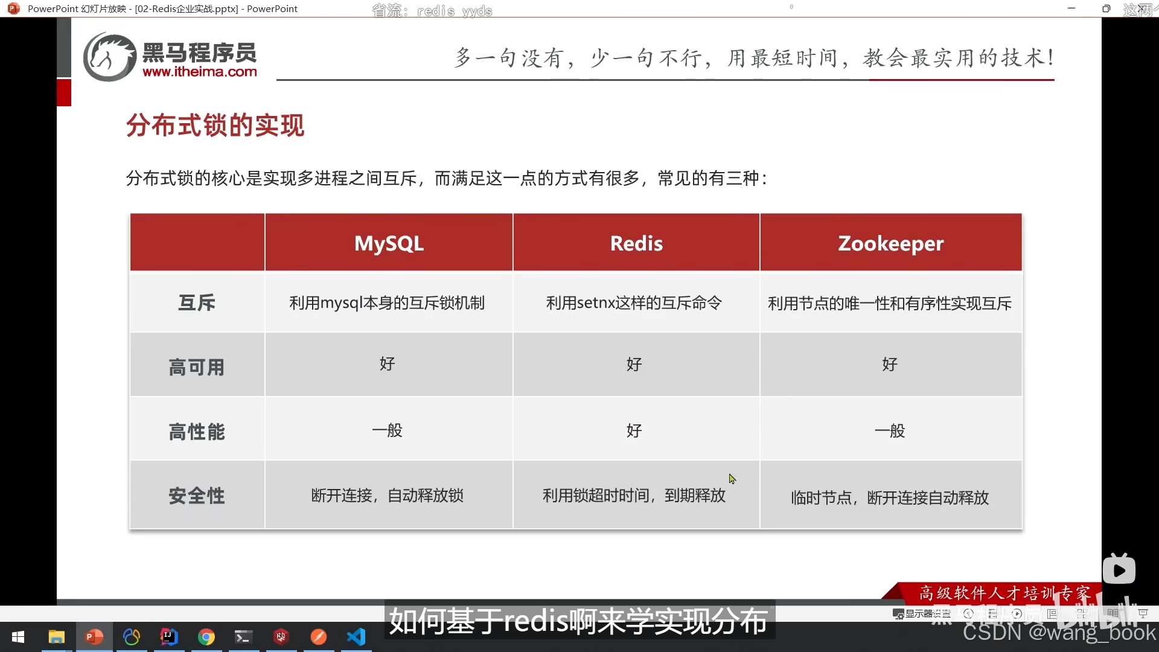
Task: Click the next slide arrow button
Action: click(1017, 613)
